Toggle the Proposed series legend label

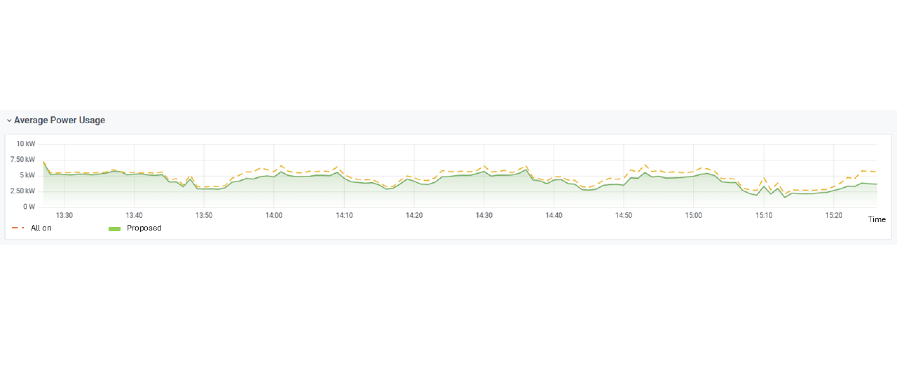(x=144, y=228)
